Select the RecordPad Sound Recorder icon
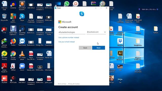162x91 pixels. (22, 6)
